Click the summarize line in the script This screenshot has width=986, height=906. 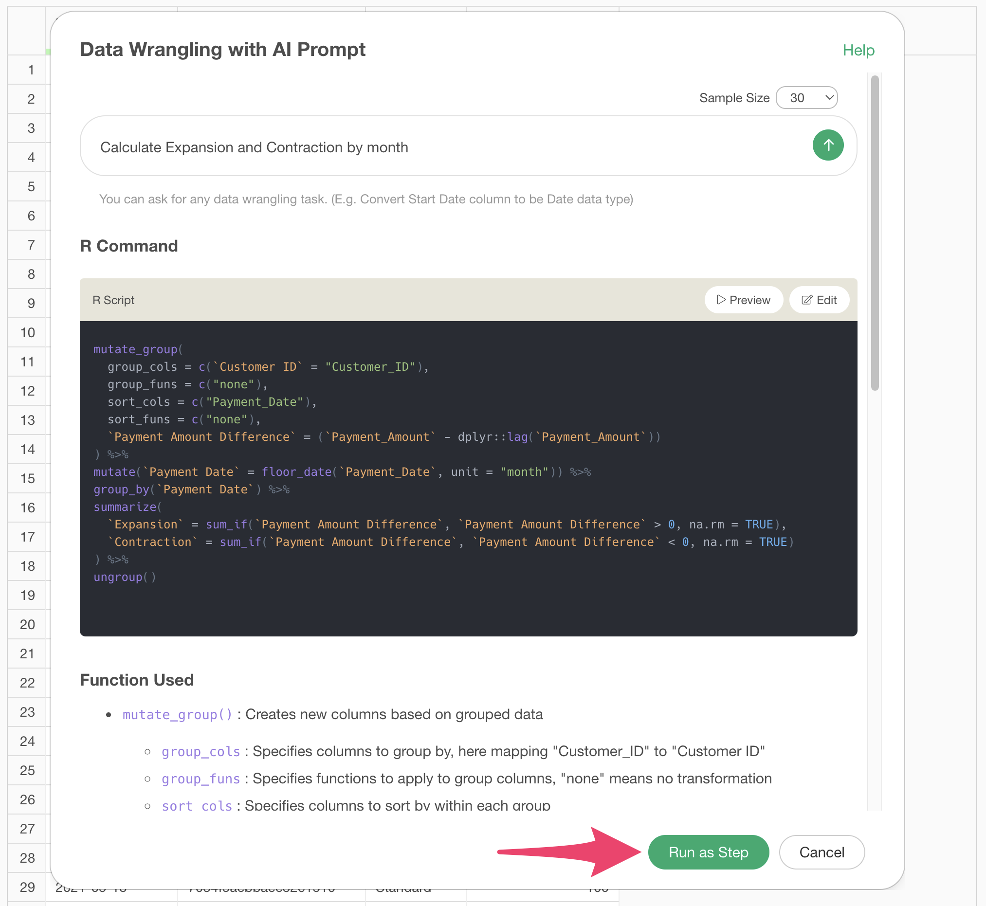click(x=125, y=507)
